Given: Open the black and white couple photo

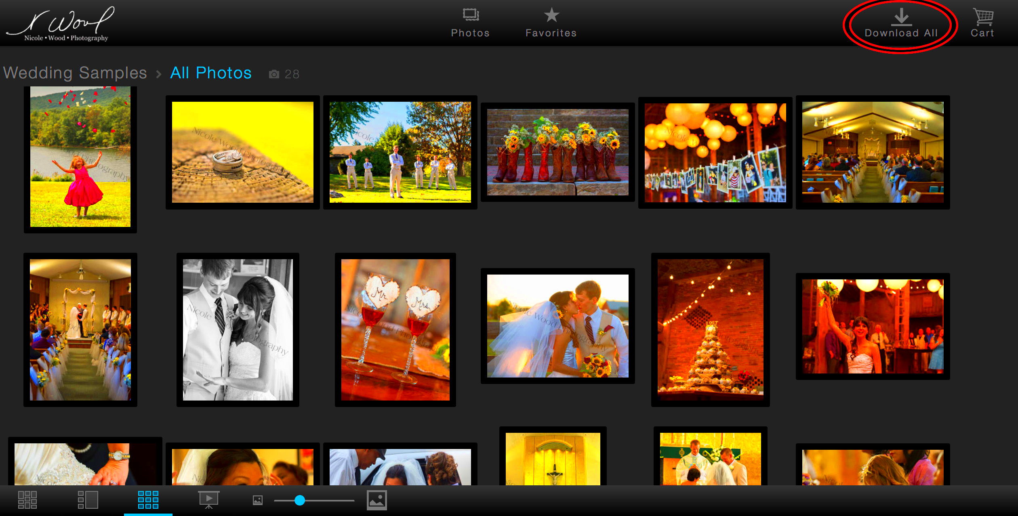Looking at the screenshot, I should pyautogui.click(x=238, y=329).
